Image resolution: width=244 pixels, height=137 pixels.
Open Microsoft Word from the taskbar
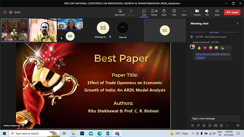(108, 133)
